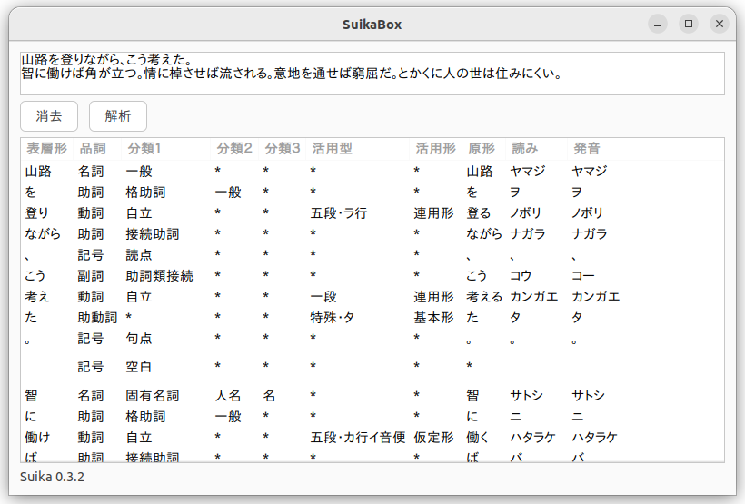Minimize the SuikaBox window
The image size is (745, 504).
[658, 24]
